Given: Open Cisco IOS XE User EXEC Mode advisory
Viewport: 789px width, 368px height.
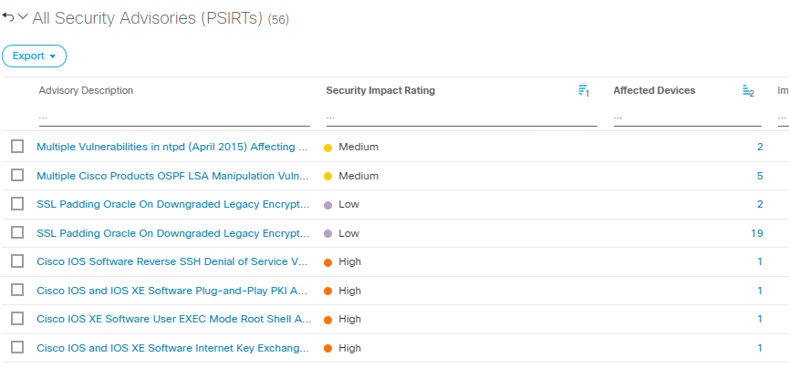Looking at the screenshot, I should (173, 319).
